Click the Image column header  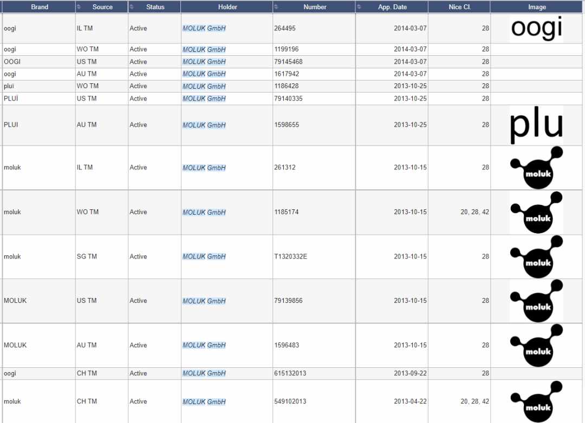point(537,6)
